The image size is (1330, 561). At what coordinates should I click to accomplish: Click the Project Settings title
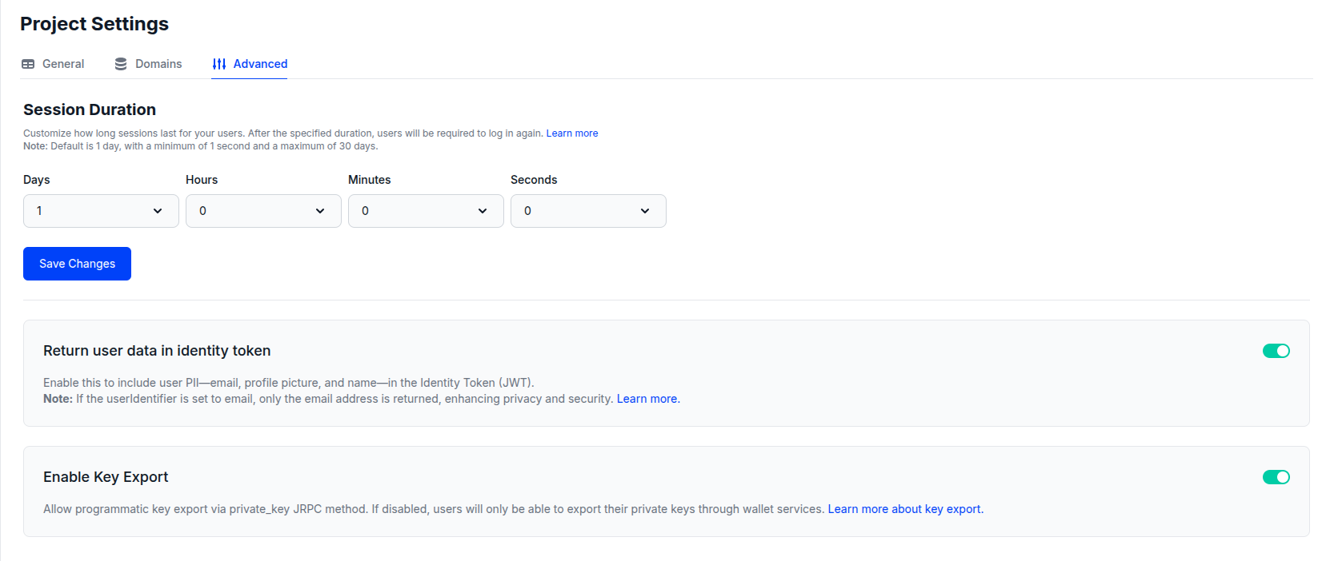(94, 24)
